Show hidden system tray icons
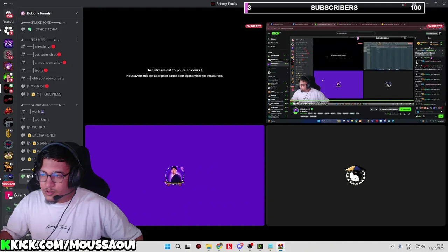The image size is (448, 252). pos(392,246)
